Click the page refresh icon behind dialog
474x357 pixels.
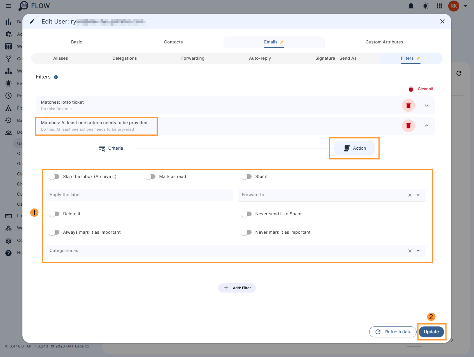point(459,73)
